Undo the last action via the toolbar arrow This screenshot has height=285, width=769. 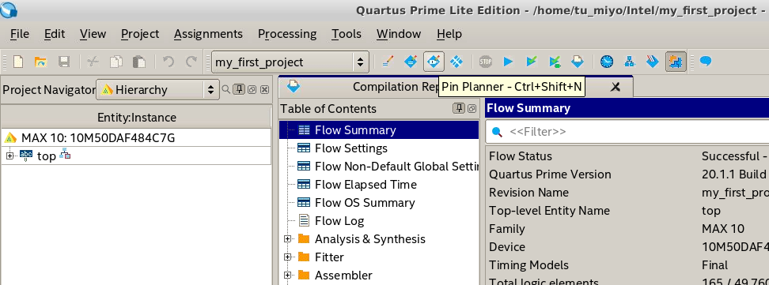[x=169, y=62]
